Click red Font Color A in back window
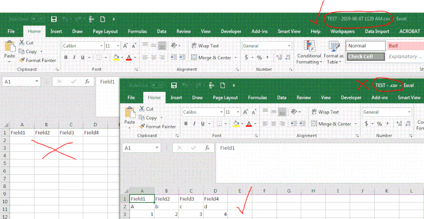Image resolution: width=424 pixels, height=219 pixels. tap(129, 57)
